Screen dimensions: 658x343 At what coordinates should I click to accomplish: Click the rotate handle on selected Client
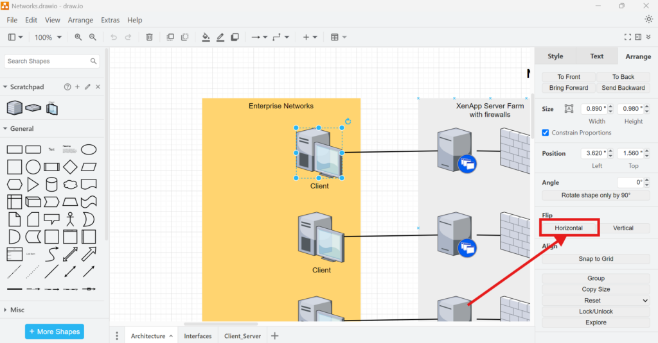tap(348, 121)
